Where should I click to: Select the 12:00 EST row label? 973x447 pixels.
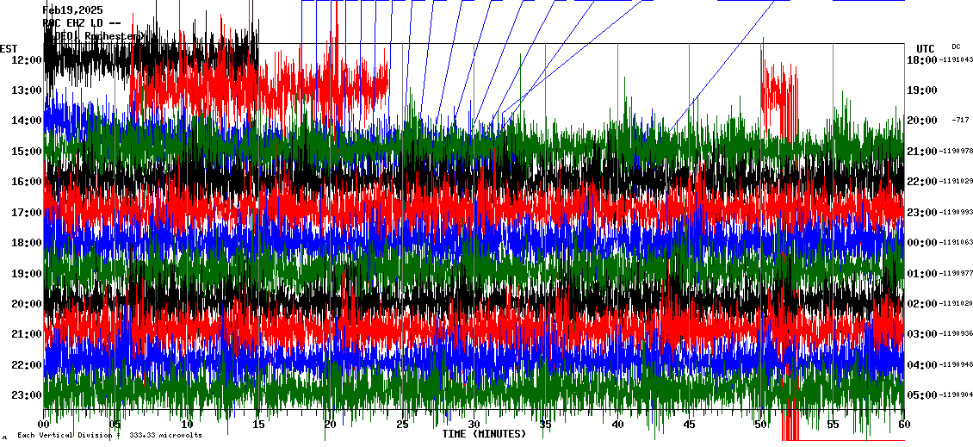point(27,59)
